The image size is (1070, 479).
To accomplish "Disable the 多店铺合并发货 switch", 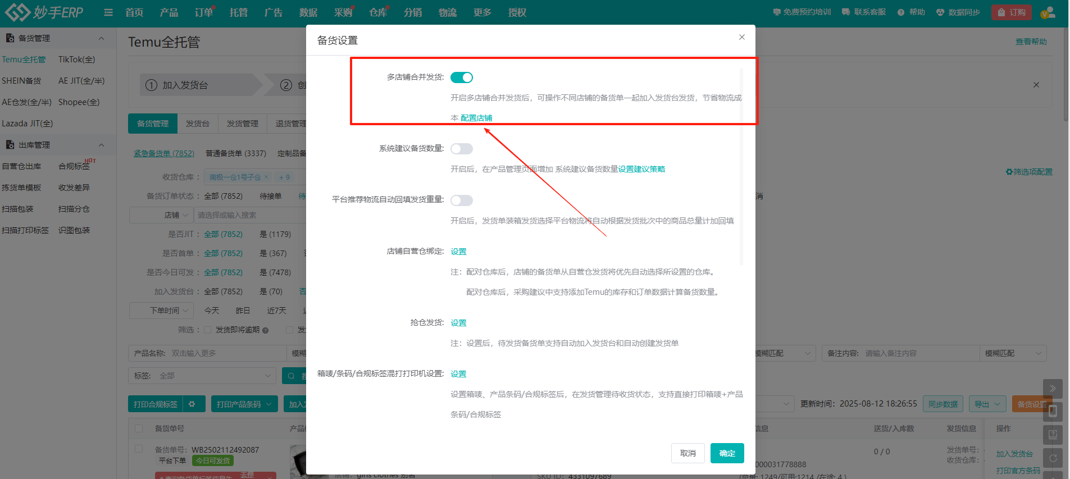I will (x=462, y=77).
